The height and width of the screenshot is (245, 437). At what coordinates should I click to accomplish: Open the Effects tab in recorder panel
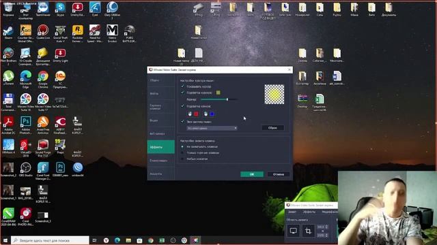[x=309, y=212]
